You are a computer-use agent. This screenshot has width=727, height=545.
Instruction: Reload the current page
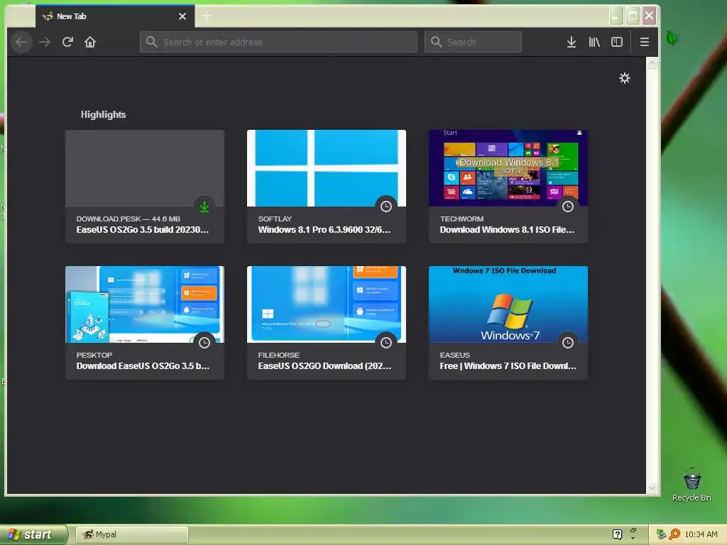[67, 42]
